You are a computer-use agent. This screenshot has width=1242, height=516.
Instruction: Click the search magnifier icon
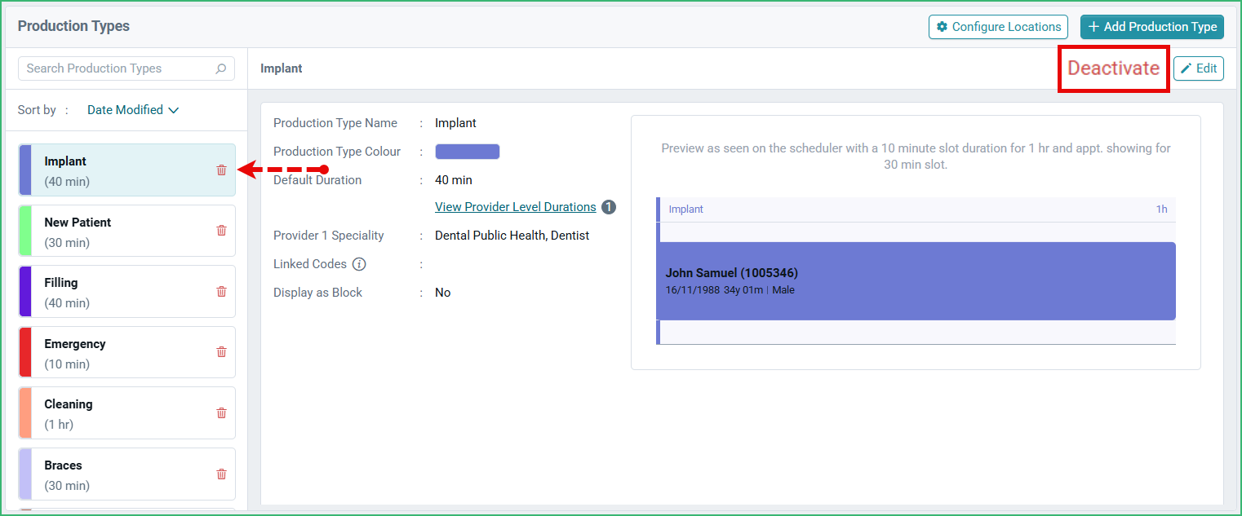click(x=220, y=68)
